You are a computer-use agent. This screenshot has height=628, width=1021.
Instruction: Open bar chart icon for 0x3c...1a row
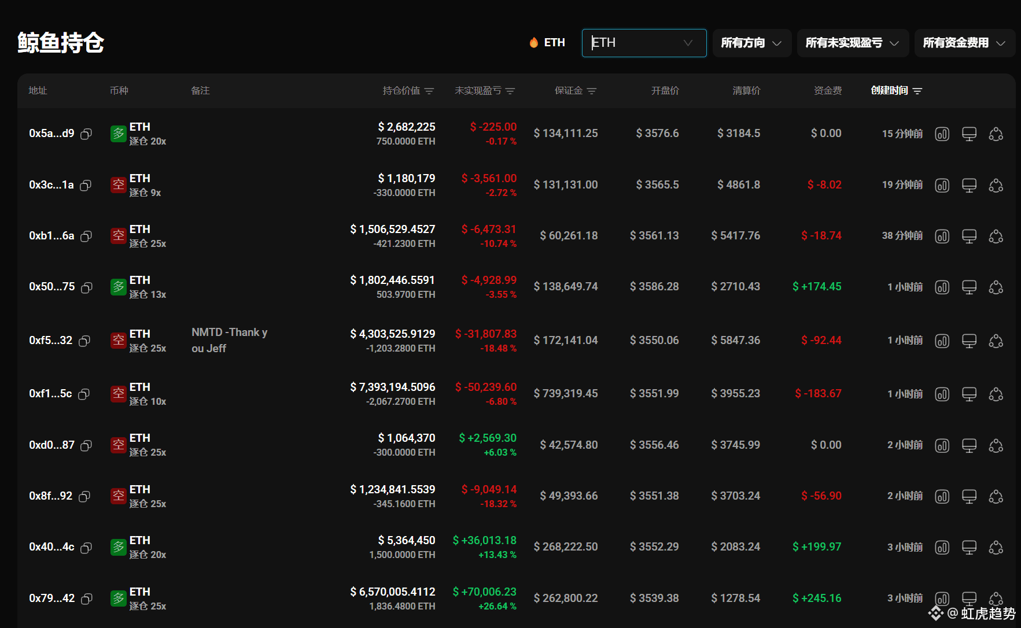pos(942,186)
